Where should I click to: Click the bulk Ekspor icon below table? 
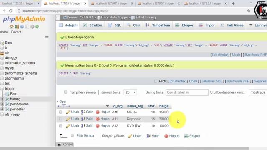(x=186, y=136)
